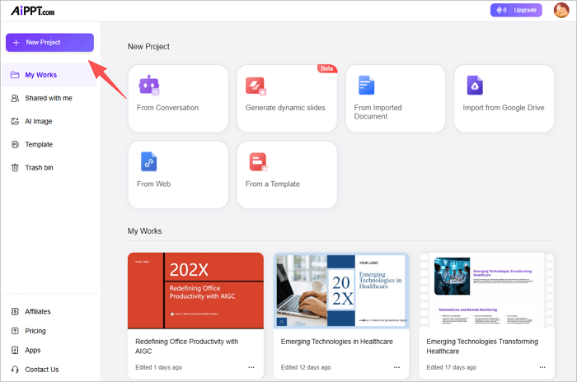
Task: Open Contact Us
Action: pyautogui.click(x=41, y=370)
